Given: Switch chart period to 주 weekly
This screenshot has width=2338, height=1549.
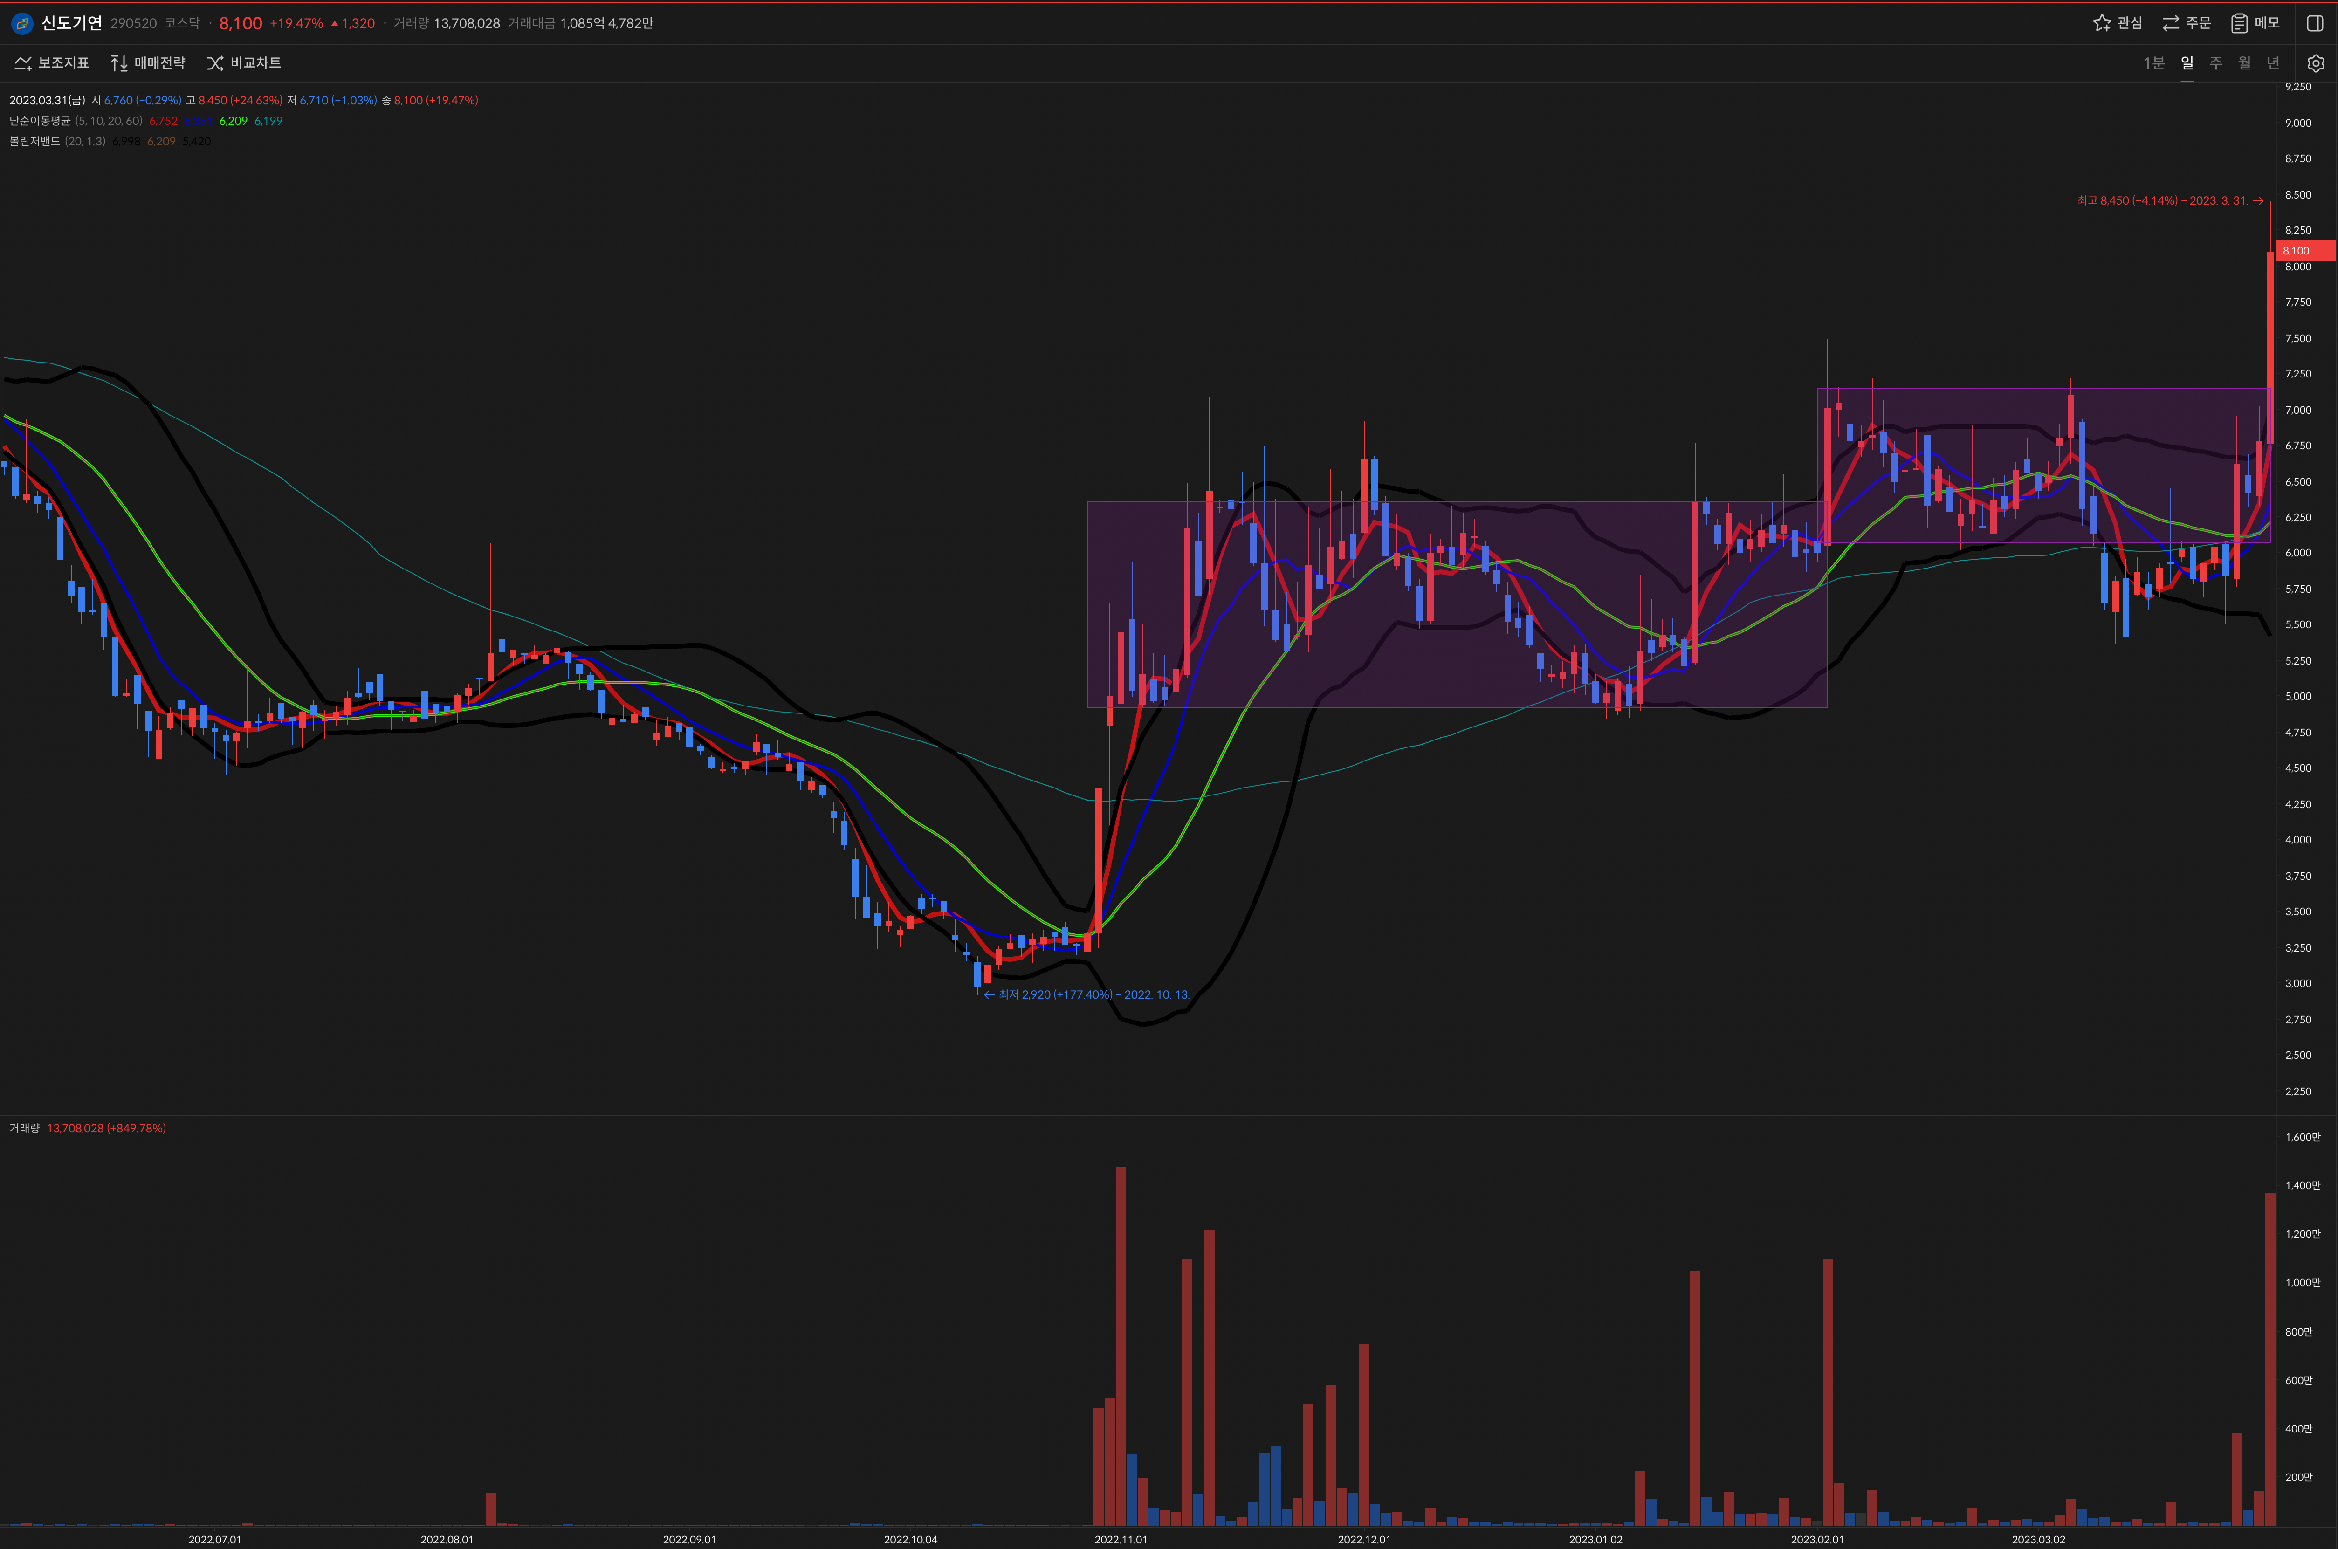Looking at the screenshot, I should 2215,63.
